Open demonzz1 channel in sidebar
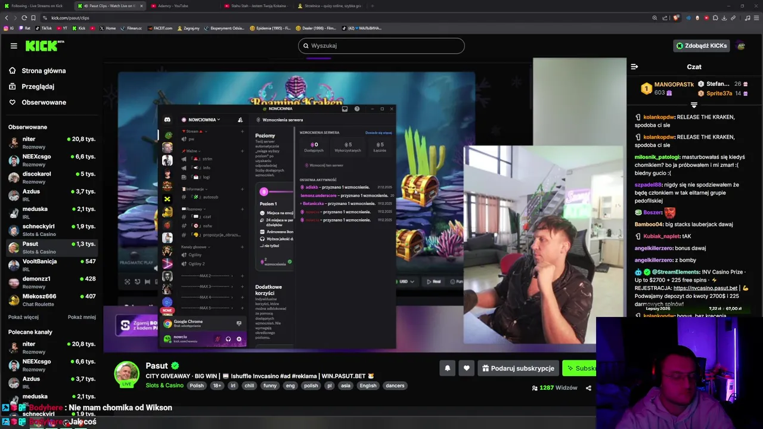The height and width of the screenshot is (429, 763). point(52,282)
